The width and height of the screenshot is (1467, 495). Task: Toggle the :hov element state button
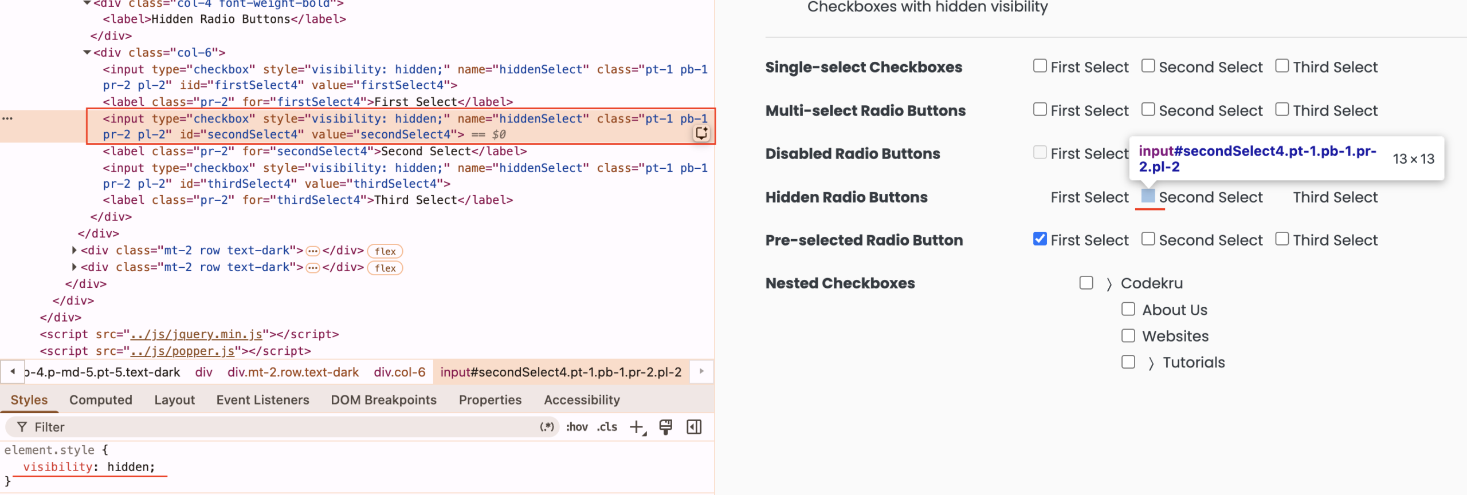point(576,427)
